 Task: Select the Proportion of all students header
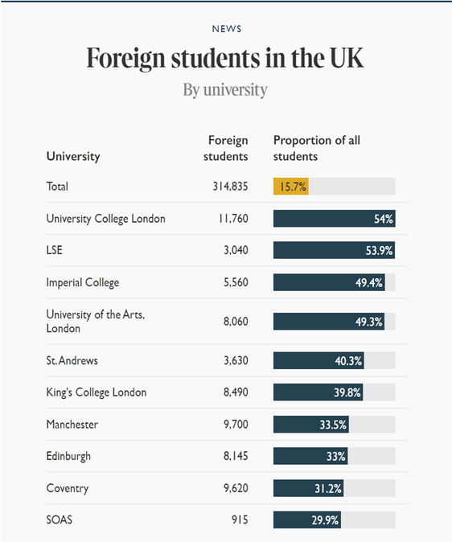(317, 148)
